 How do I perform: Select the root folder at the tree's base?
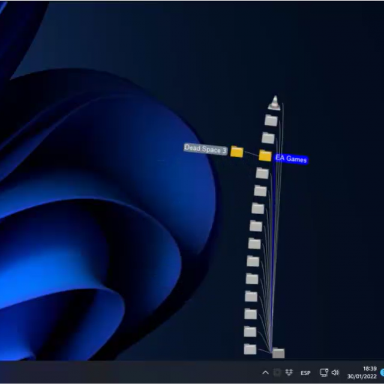(x=278, y=353)
